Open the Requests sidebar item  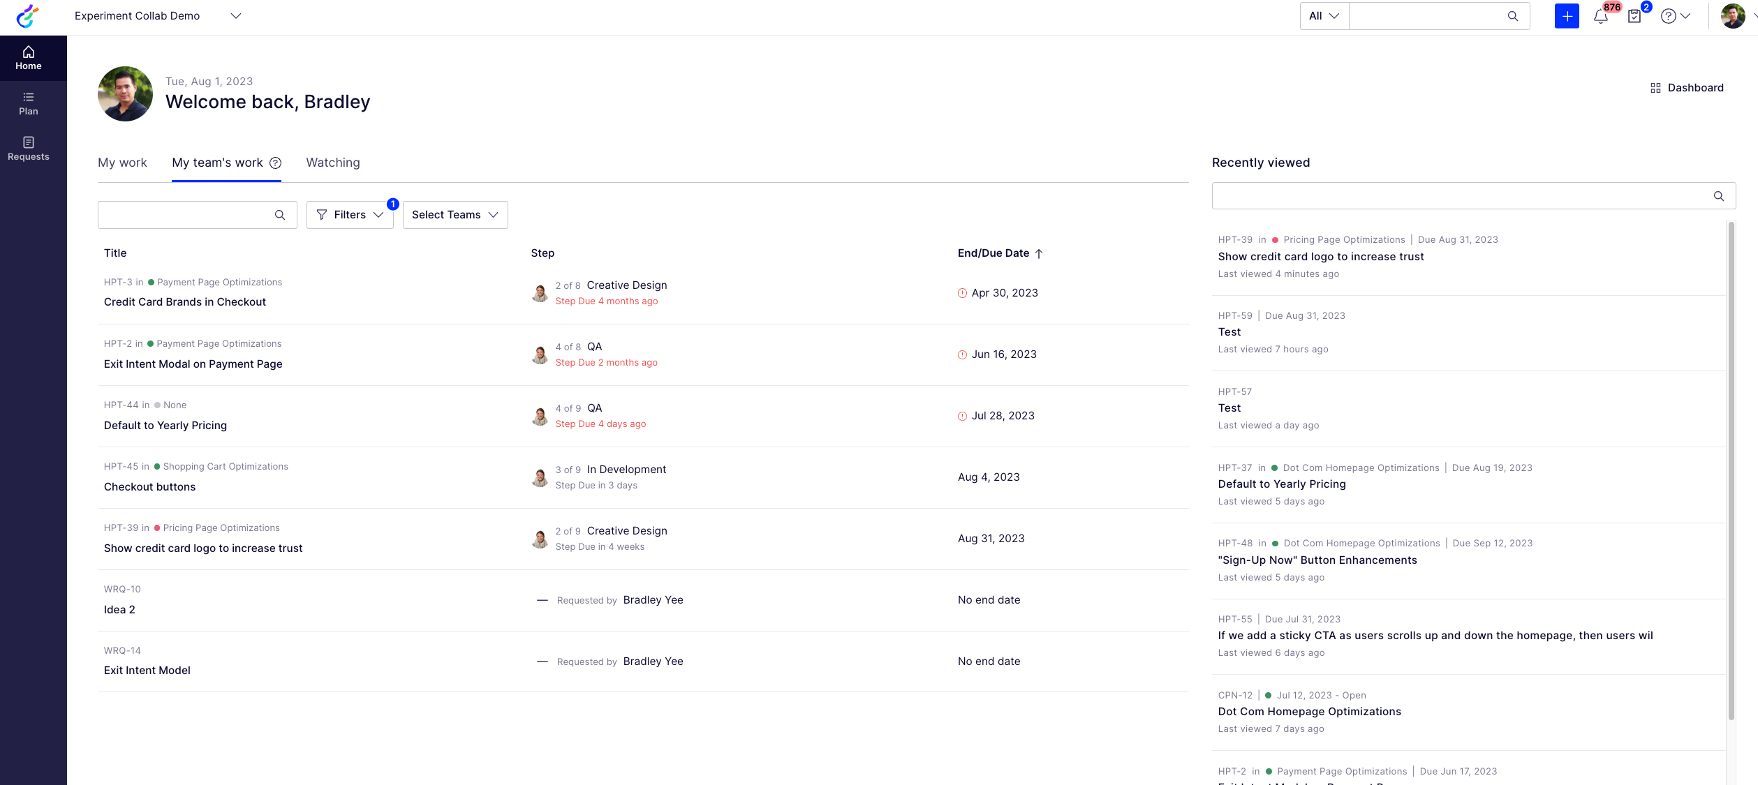tap(29, 149)
